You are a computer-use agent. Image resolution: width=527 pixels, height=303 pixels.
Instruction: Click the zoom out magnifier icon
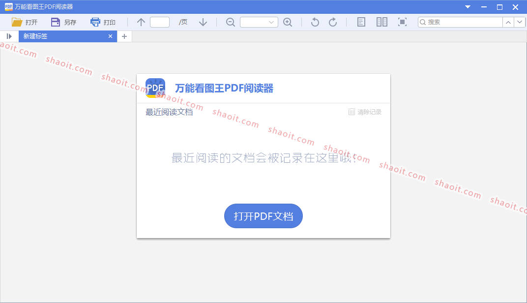[x=231, y=22]
